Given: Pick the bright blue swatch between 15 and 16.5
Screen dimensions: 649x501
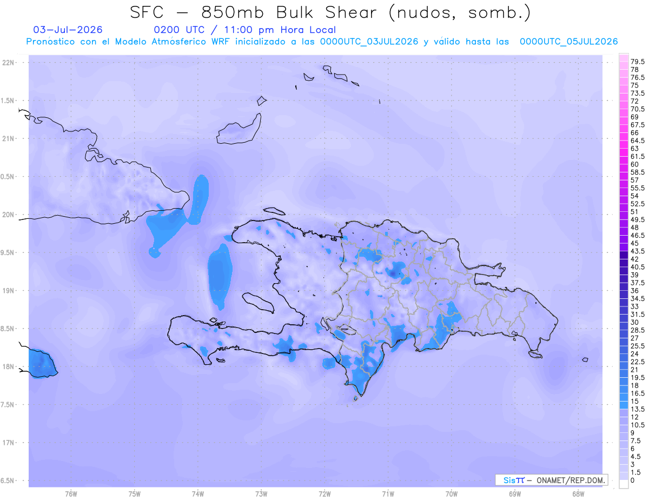Looking at the screenshot, I should click(624, 397).
